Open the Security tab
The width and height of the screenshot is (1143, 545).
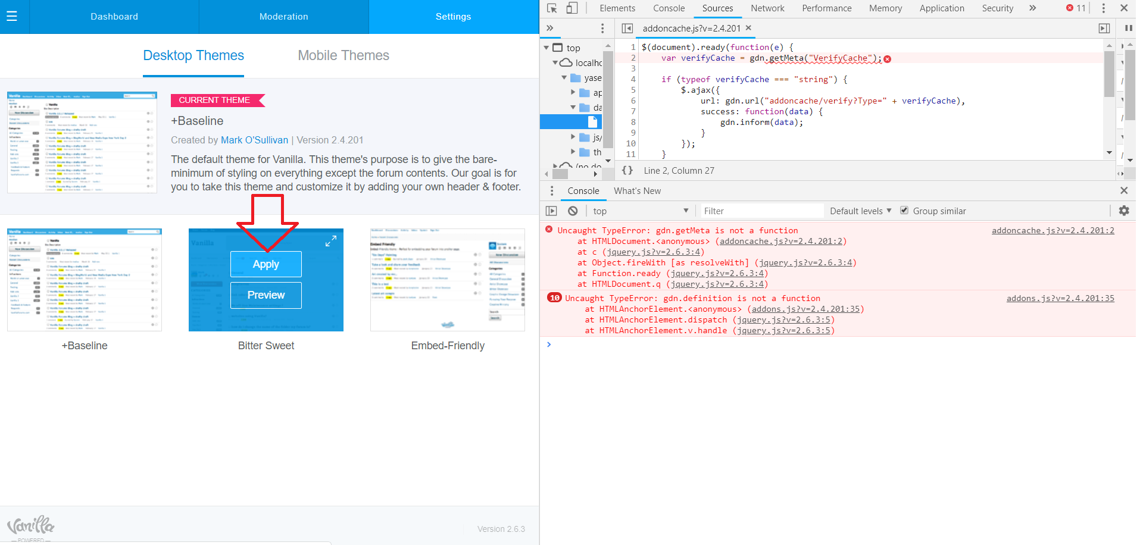coord(998,8)
